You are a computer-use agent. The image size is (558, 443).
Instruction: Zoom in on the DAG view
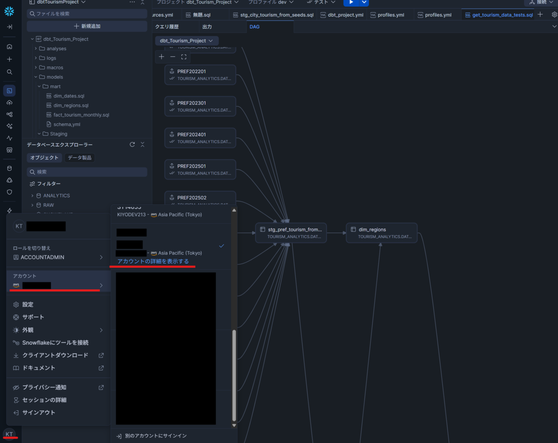point(161,57)
